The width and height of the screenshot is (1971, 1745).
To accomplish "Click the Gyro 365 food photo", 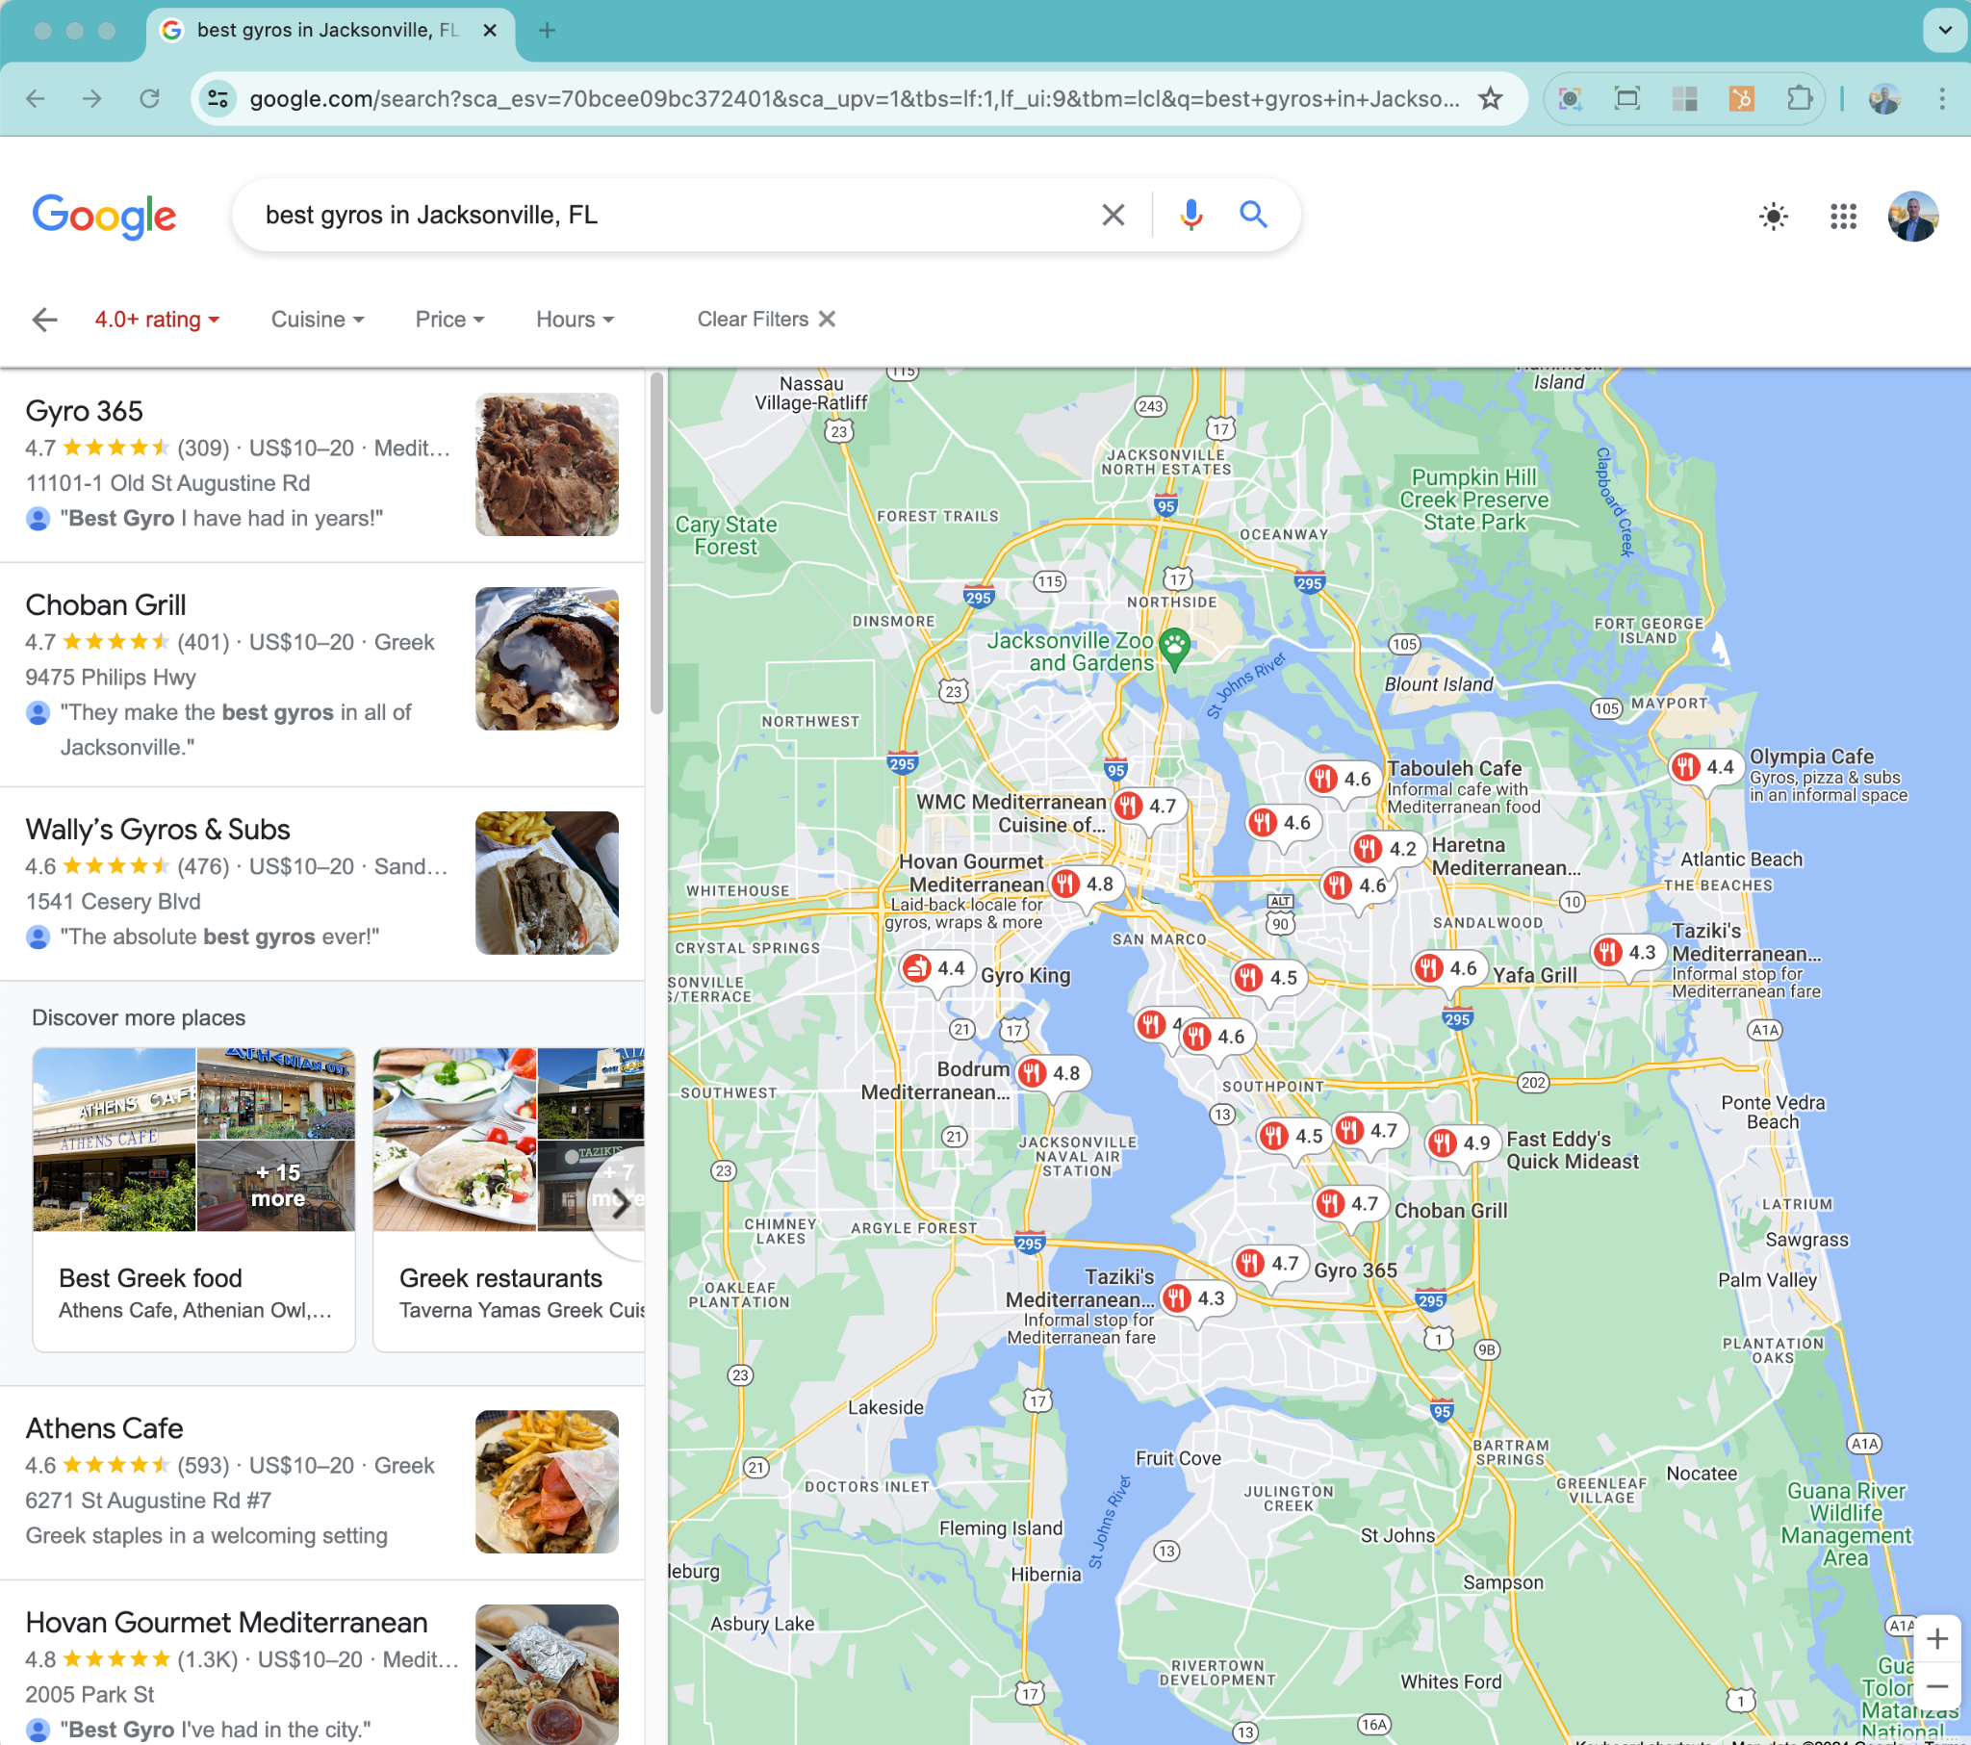I will coord(547,465).
